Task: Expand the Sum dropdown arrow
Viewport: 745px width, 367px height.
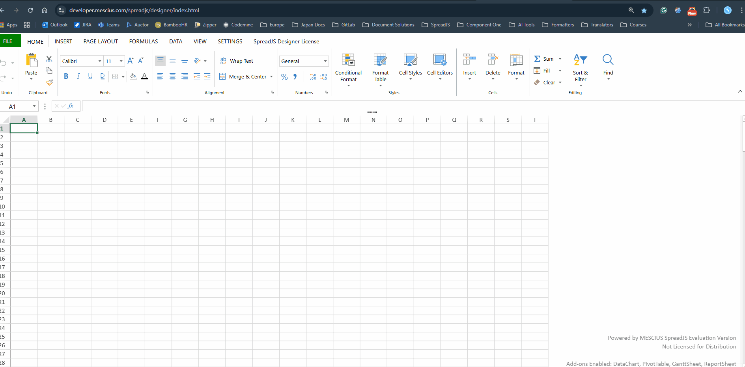Action: pyautogui.click(x=560, y=59)
